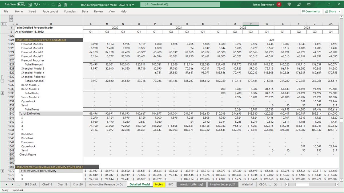344x193 pixels.
Task: Click the vertical scrollbar down arrow
Action: tap(341, 180)
